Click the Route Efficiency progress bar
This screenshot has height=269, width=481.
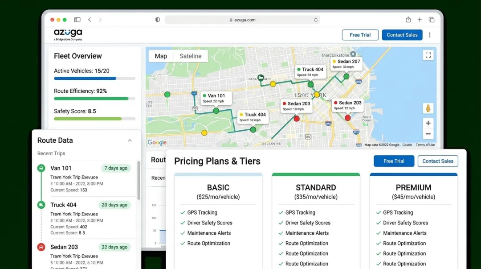[x=94, y=99]
